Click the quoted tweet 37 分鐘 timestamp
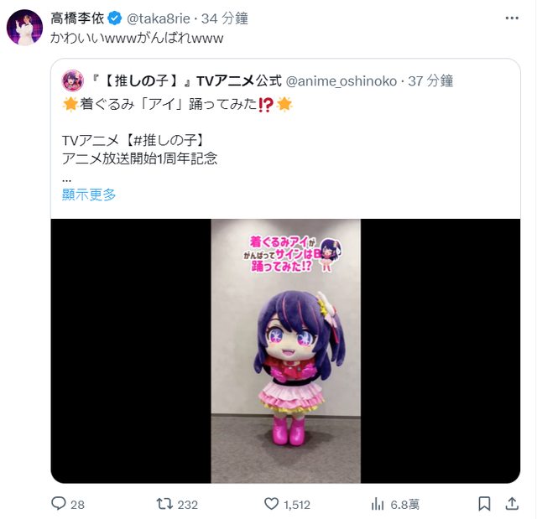 point(430,81)
